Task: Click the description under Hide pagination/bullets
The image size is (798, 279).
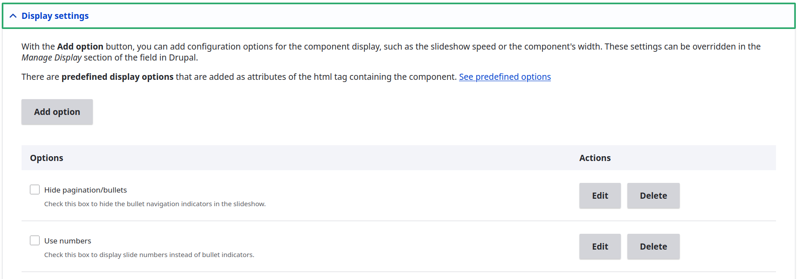Action: click(155, 204)
